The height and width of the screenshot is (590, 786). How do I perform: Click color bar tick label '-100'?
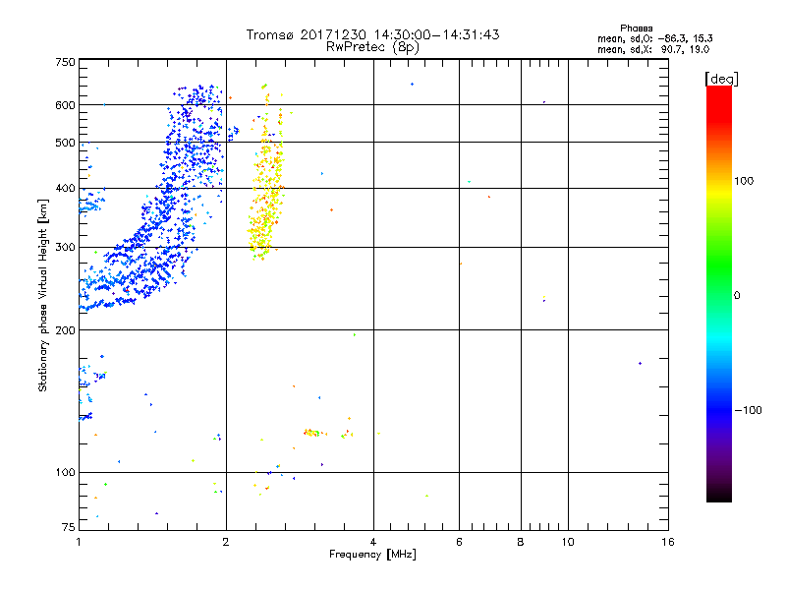click(748, 410)
